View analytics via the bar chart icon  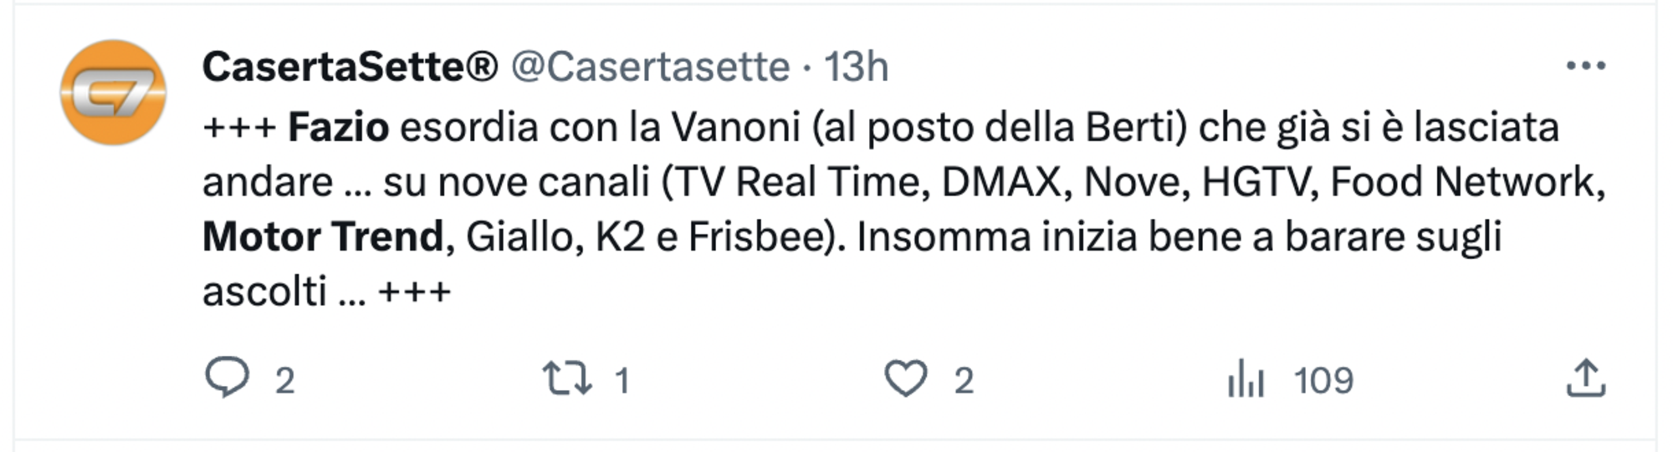click(x=1246, y=378)
